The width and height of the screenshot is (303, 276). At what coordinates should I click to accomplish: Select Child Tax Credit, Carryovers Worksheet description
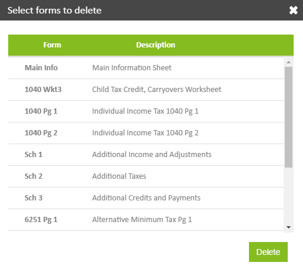[x=157, y=90]
